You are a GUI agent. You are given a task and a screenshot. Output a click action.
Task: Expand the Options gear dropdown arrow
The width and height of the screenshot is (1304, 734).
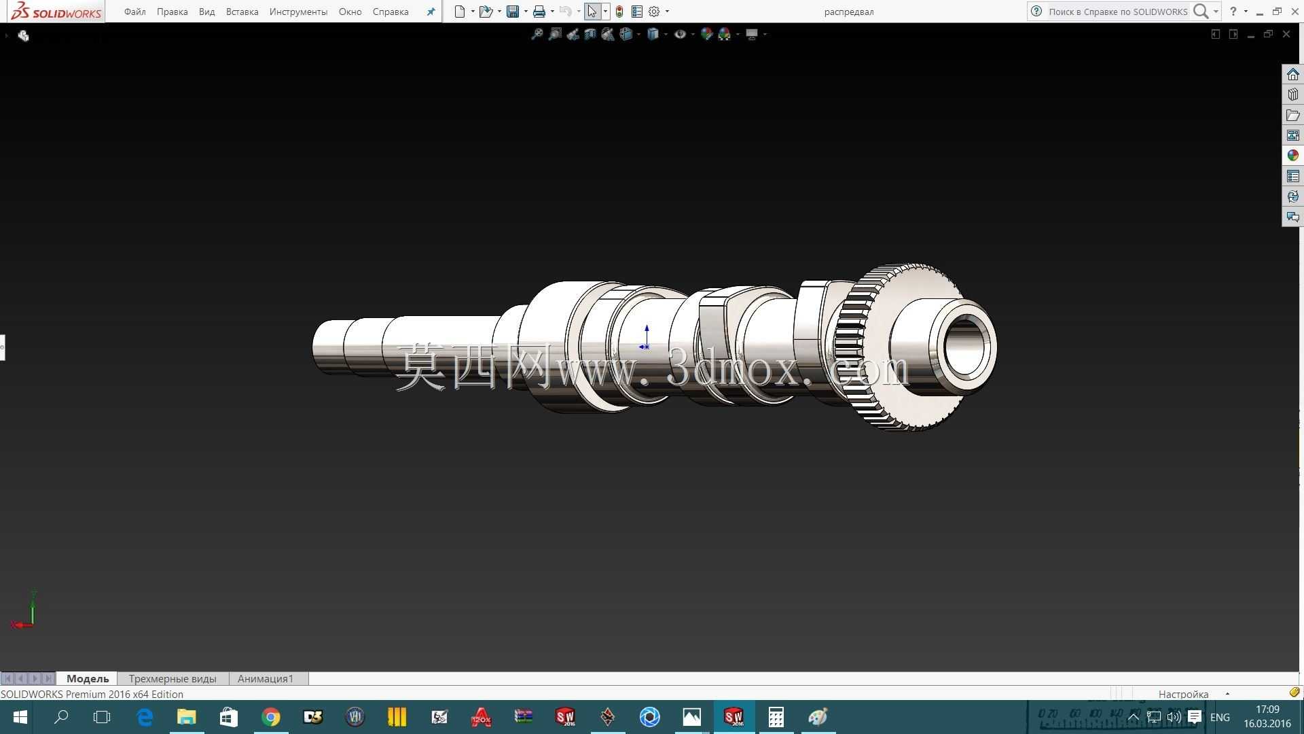coord(667,12)
